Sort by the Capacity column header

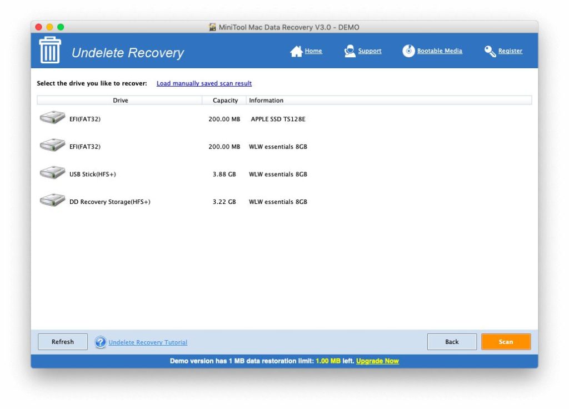point(224,100)
